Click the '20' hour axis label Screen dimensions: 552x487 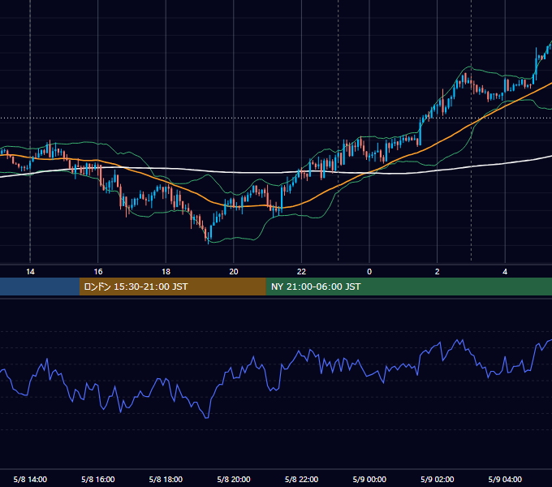click(x=234, y=272)
